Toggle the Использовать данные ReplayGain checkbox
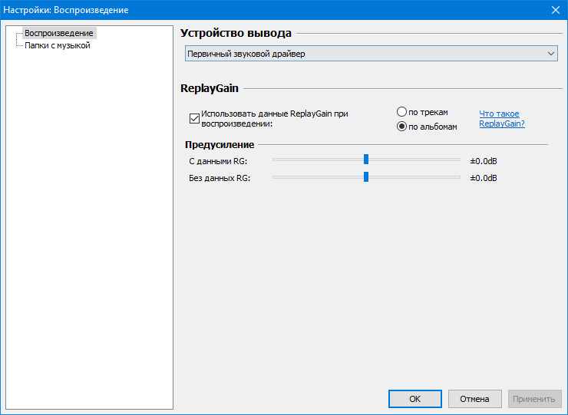The image size is (568, 415). click(x=194, y=118)
